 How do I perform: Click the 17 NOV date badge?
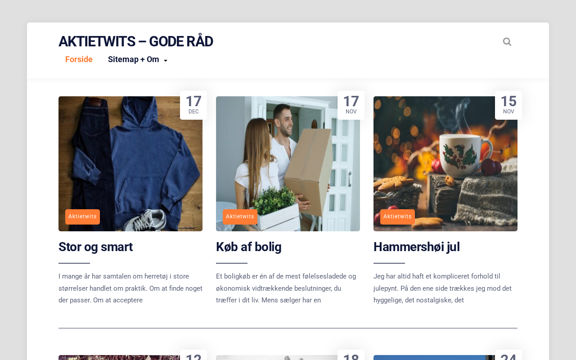pyautogui.click(x=351, y=105)
